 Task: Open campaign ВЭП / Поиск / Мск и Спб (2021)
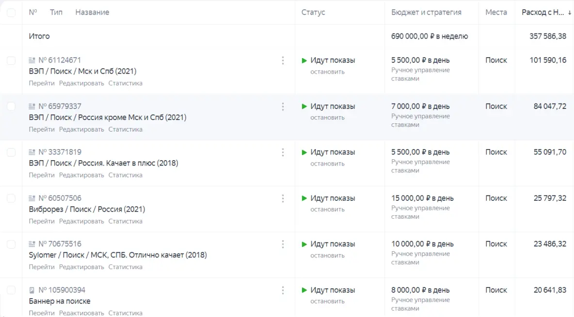(x=82, y=72)
